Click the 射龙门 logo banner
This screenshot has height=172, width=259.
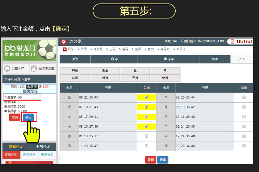tap(29, 50)
